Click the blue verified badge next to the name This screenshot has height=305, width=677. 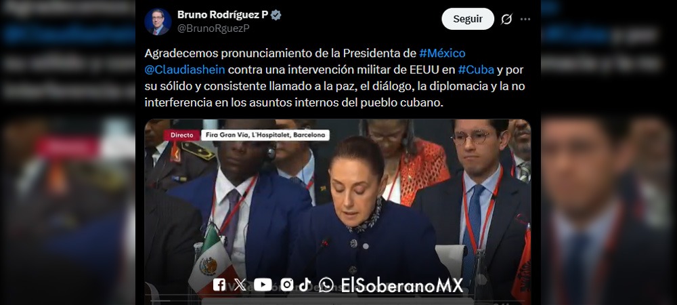[276, 15]
